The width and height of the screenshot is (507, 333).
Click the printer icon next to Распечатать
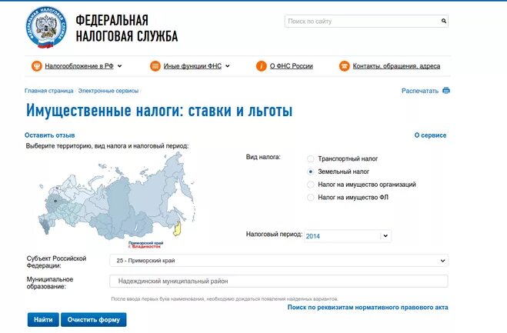tap(446, 91)
